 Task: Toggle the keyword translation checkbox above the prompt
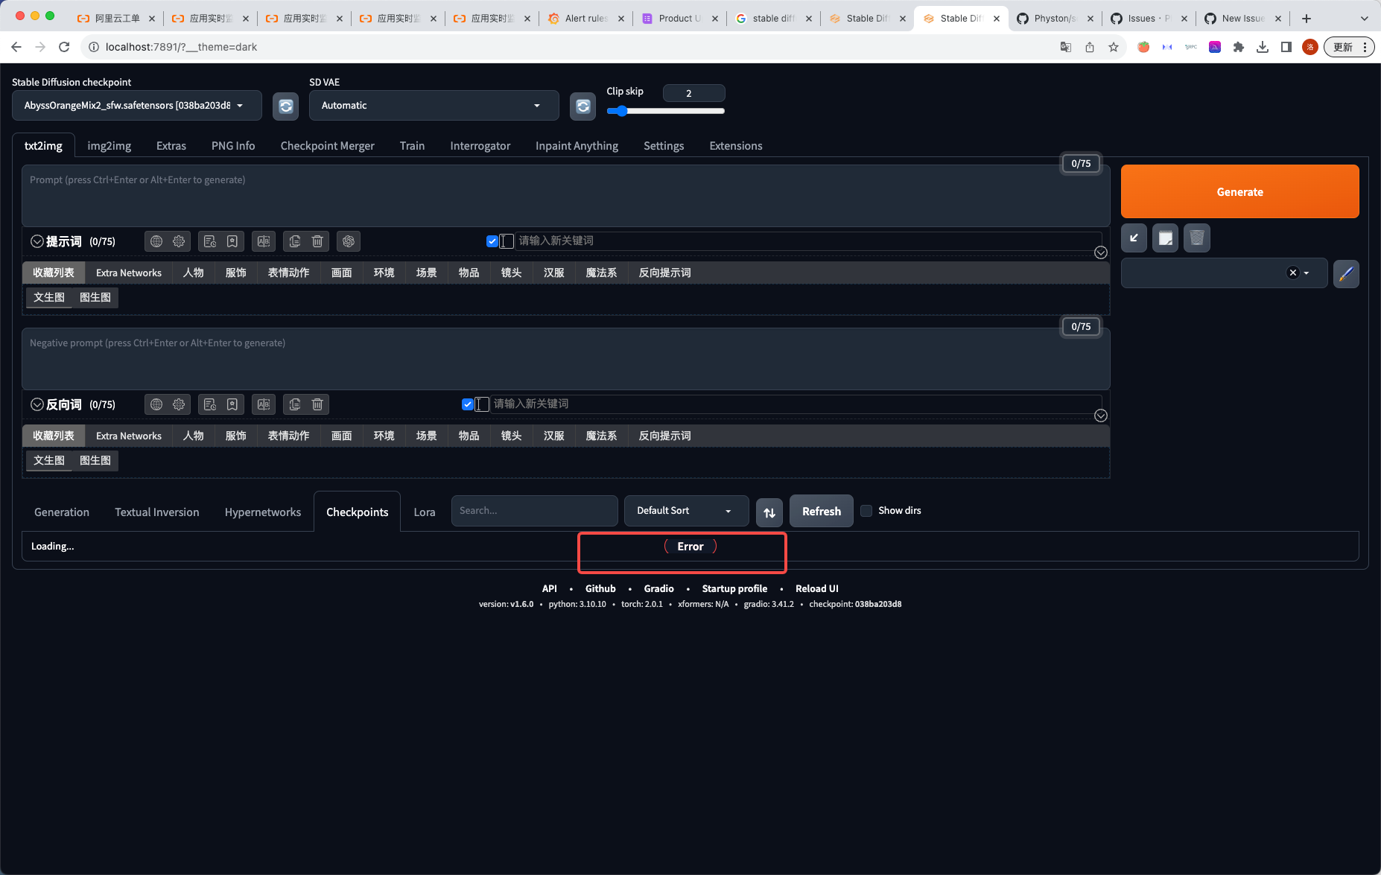(492, 241)
